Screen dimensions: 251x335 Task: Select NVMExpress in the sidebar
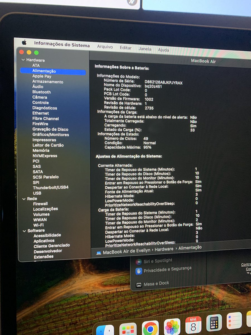[45, 156]
